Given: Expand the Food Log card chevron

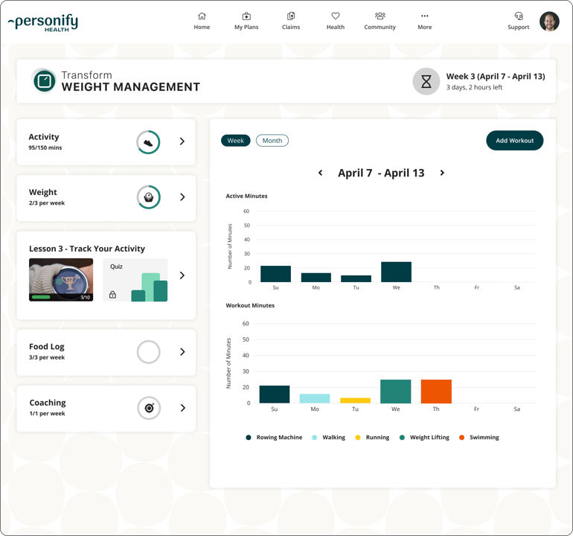Looking at the screenshot, I should pos(182,351).
